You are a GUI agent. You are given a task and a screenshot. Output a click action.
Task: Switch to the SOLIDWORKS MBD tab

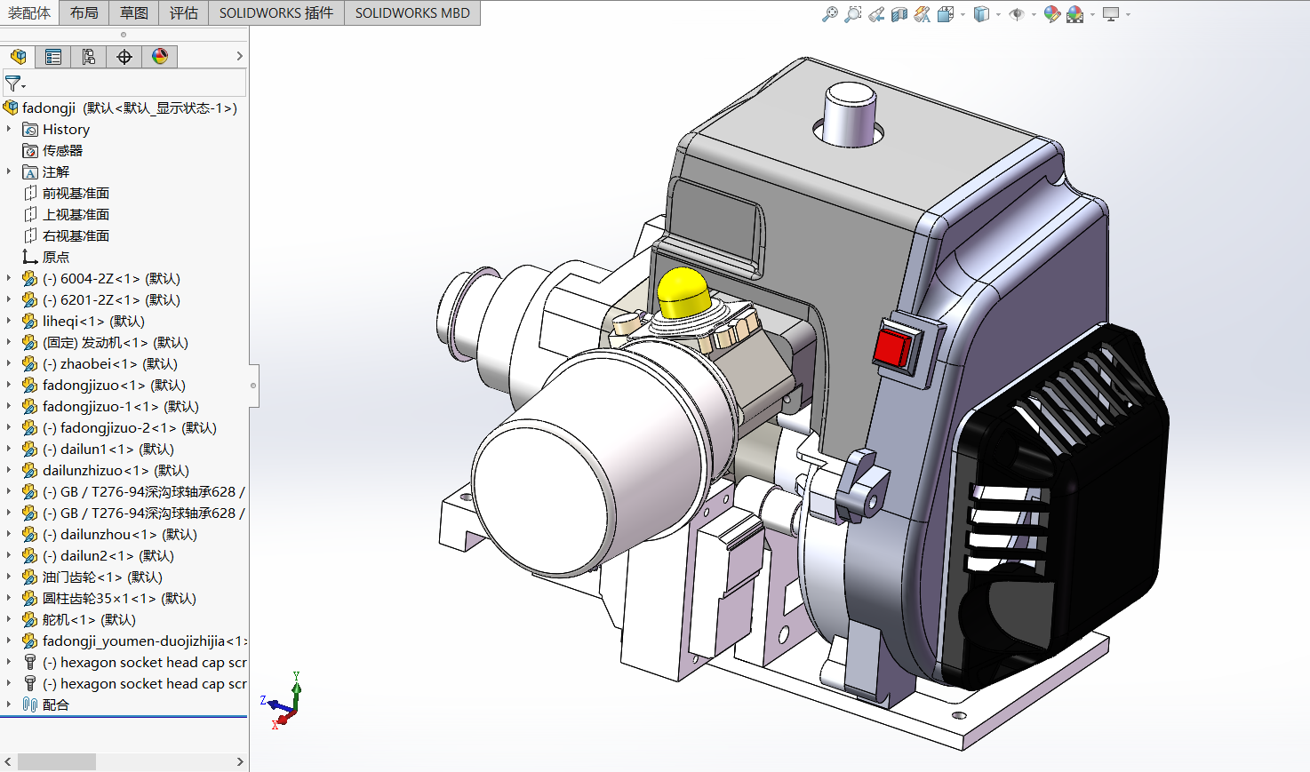pyautogui.click(x=412, y=12)
